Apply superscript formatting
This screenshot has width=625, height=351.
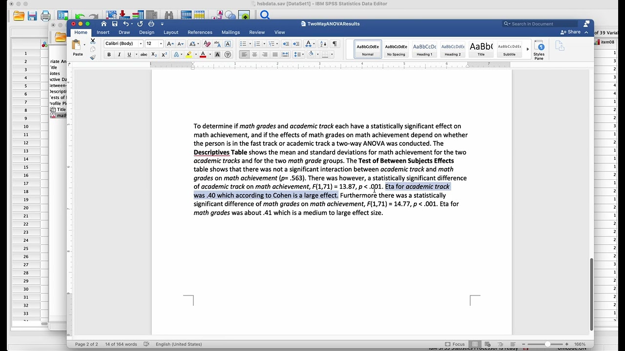(x=164, y=55)
